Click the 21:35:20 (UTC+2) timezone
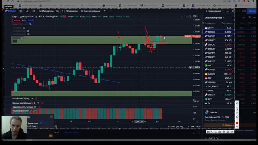Viewport: 258px width, 145px height. (175, 126)
